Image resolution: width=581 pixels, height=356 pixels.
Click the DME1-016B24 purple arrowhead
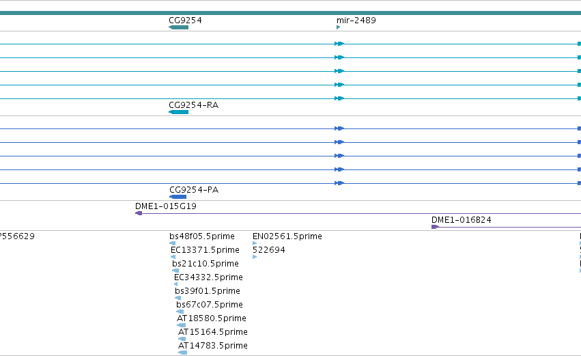pyautogui.click(x=435, y=227)
